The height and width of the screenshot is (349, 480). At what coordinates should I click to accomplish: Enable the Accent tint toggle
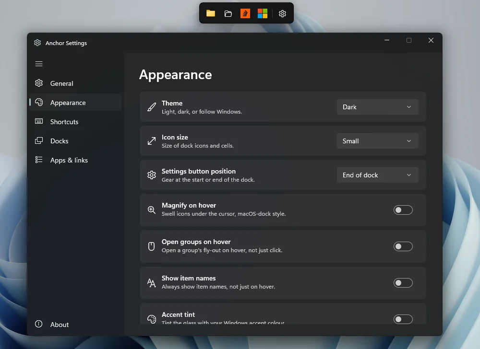pos(403,319)
